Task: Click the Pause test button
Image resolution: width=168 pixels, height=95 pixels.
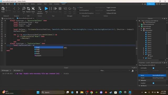Action: click(x=51, y=8)
